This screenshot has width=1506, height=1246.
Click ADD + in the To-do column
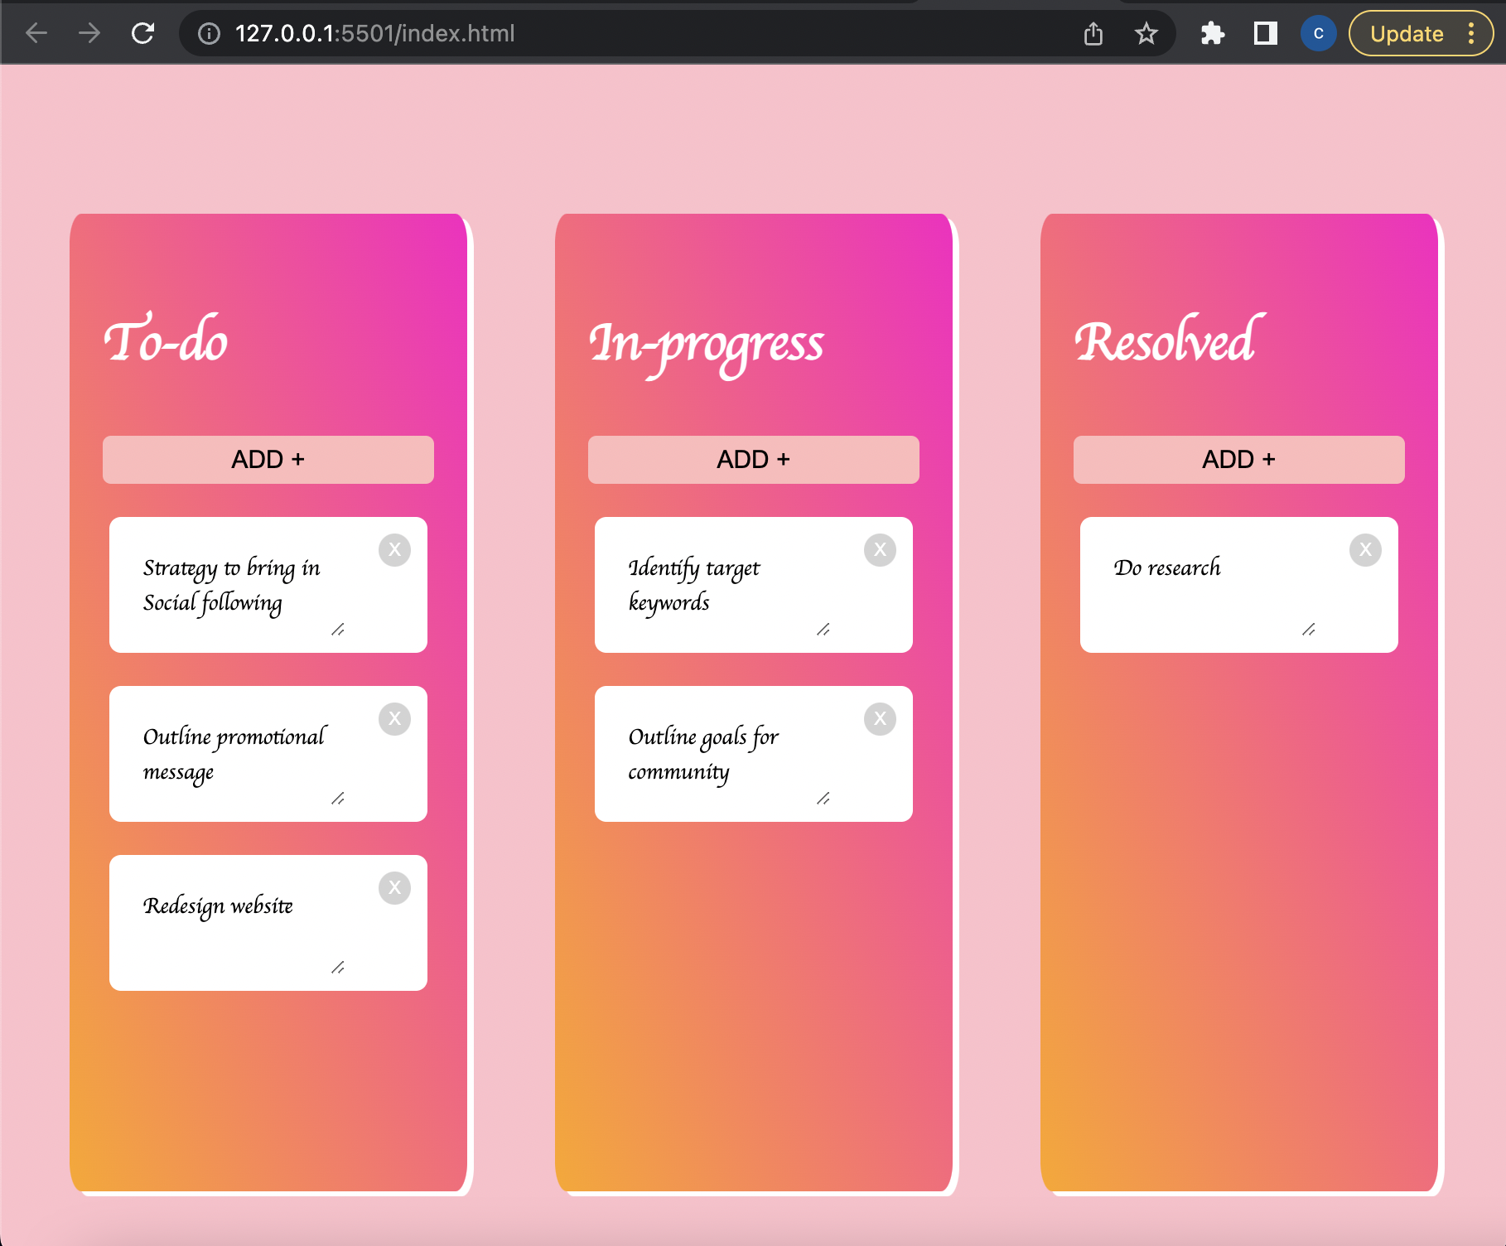pos(268,459)
